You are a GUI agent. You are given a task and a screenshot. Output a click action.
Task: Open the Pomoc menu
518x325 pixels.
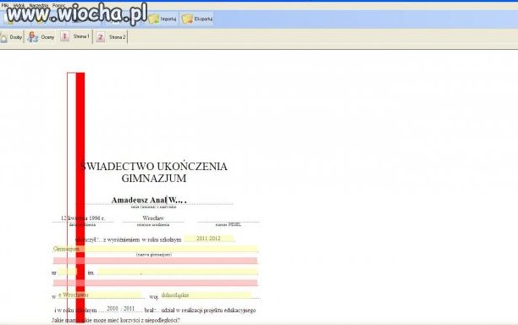click(x=58, y=6)
